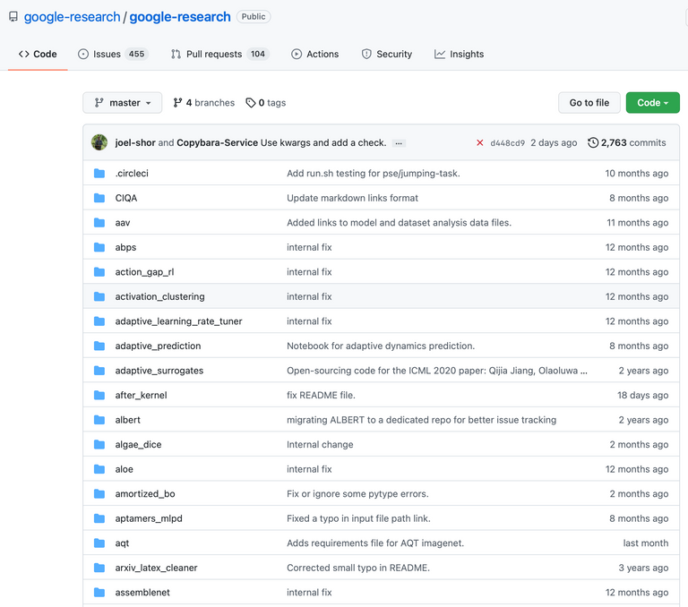This screenshot has height=607, width=688.
Task: Click the folder icon next to albert
Action: pyautogui.click(x=99, y=420)
